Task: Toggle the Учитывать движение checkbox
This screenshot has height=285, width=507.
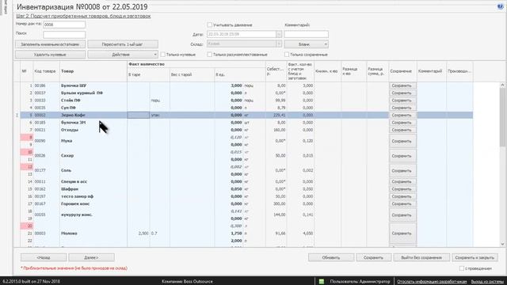Action: click(209, 25)
